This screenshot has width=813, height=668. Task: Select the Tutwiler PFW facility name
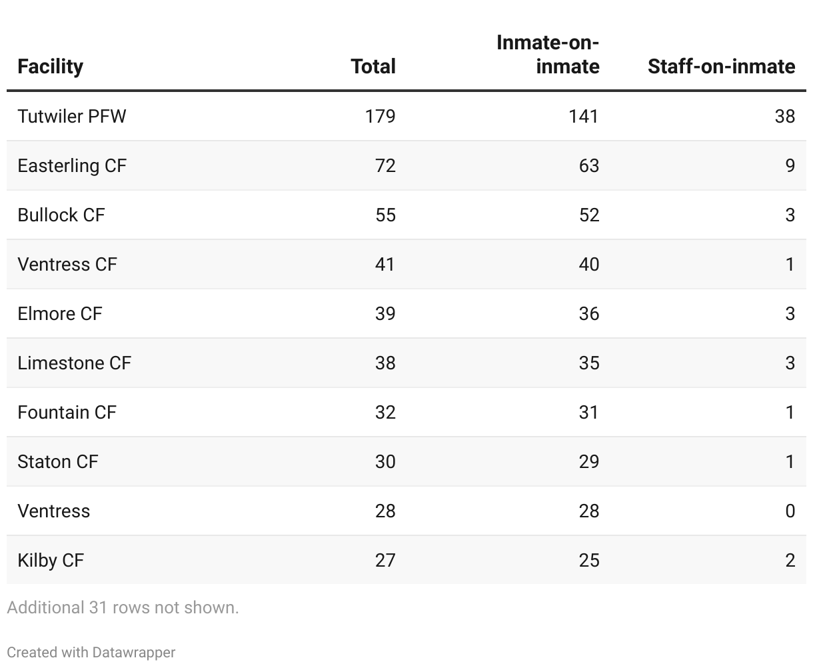coord(72,116)
